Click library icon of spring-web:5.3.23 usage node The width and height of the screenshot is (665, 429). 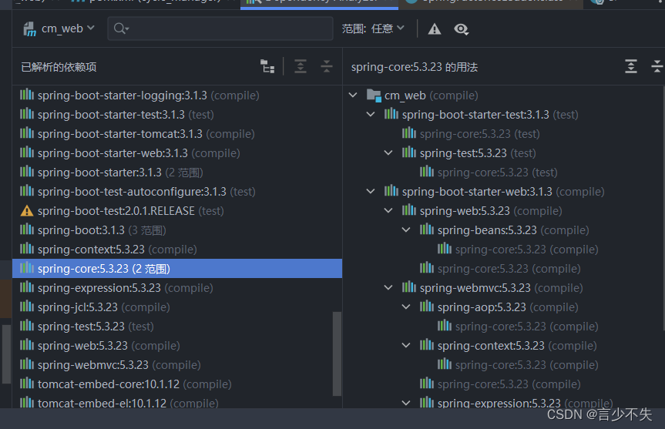coord(409,209)
